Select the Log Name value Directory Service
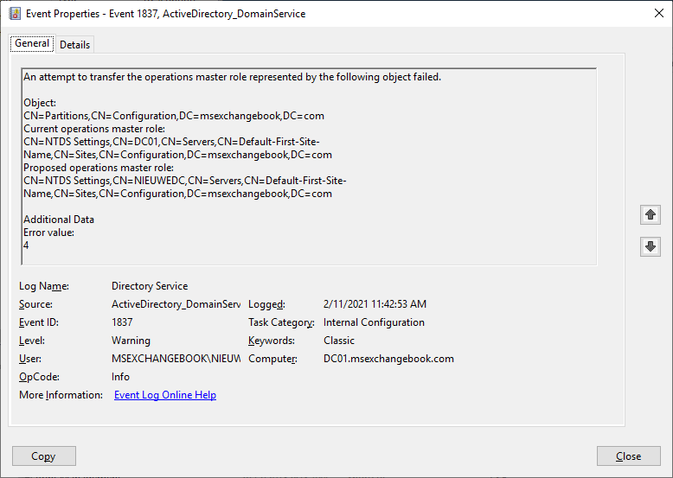The width and height of the screenshot is (673, 478). point(150,286)
